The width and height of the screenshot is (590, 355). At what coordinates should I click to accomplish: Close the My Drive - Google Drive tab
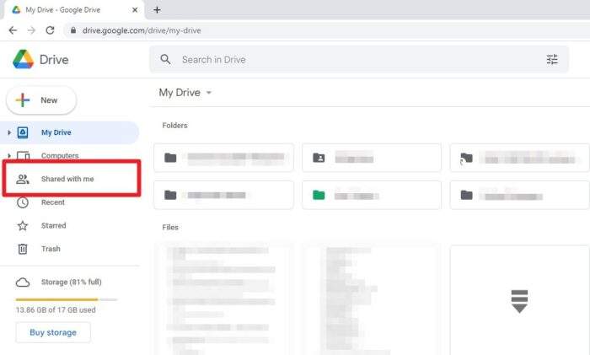(135, 10)
